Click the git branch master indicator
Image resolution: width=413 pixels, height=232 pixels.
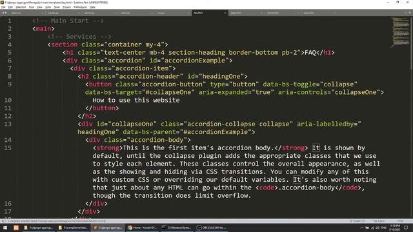tap(358, 221)
